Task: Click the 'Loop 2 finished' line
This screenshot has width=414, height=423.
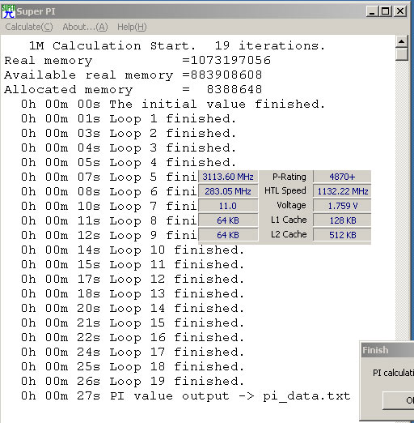Action: point(129,134)
